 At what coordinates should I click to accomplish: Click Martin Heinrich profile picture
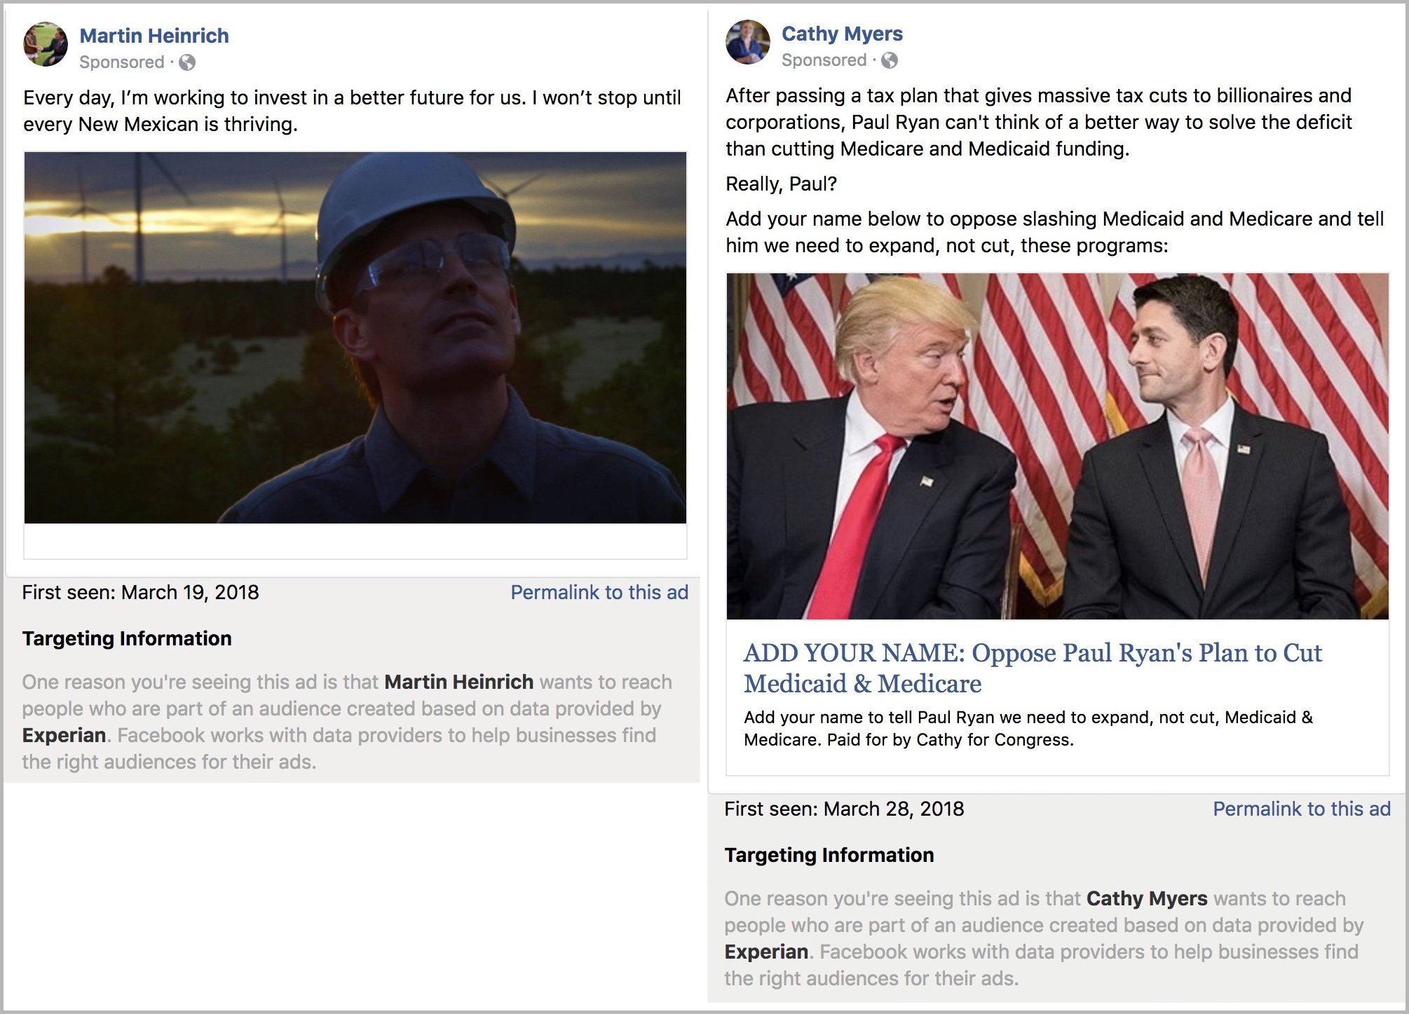46,44
